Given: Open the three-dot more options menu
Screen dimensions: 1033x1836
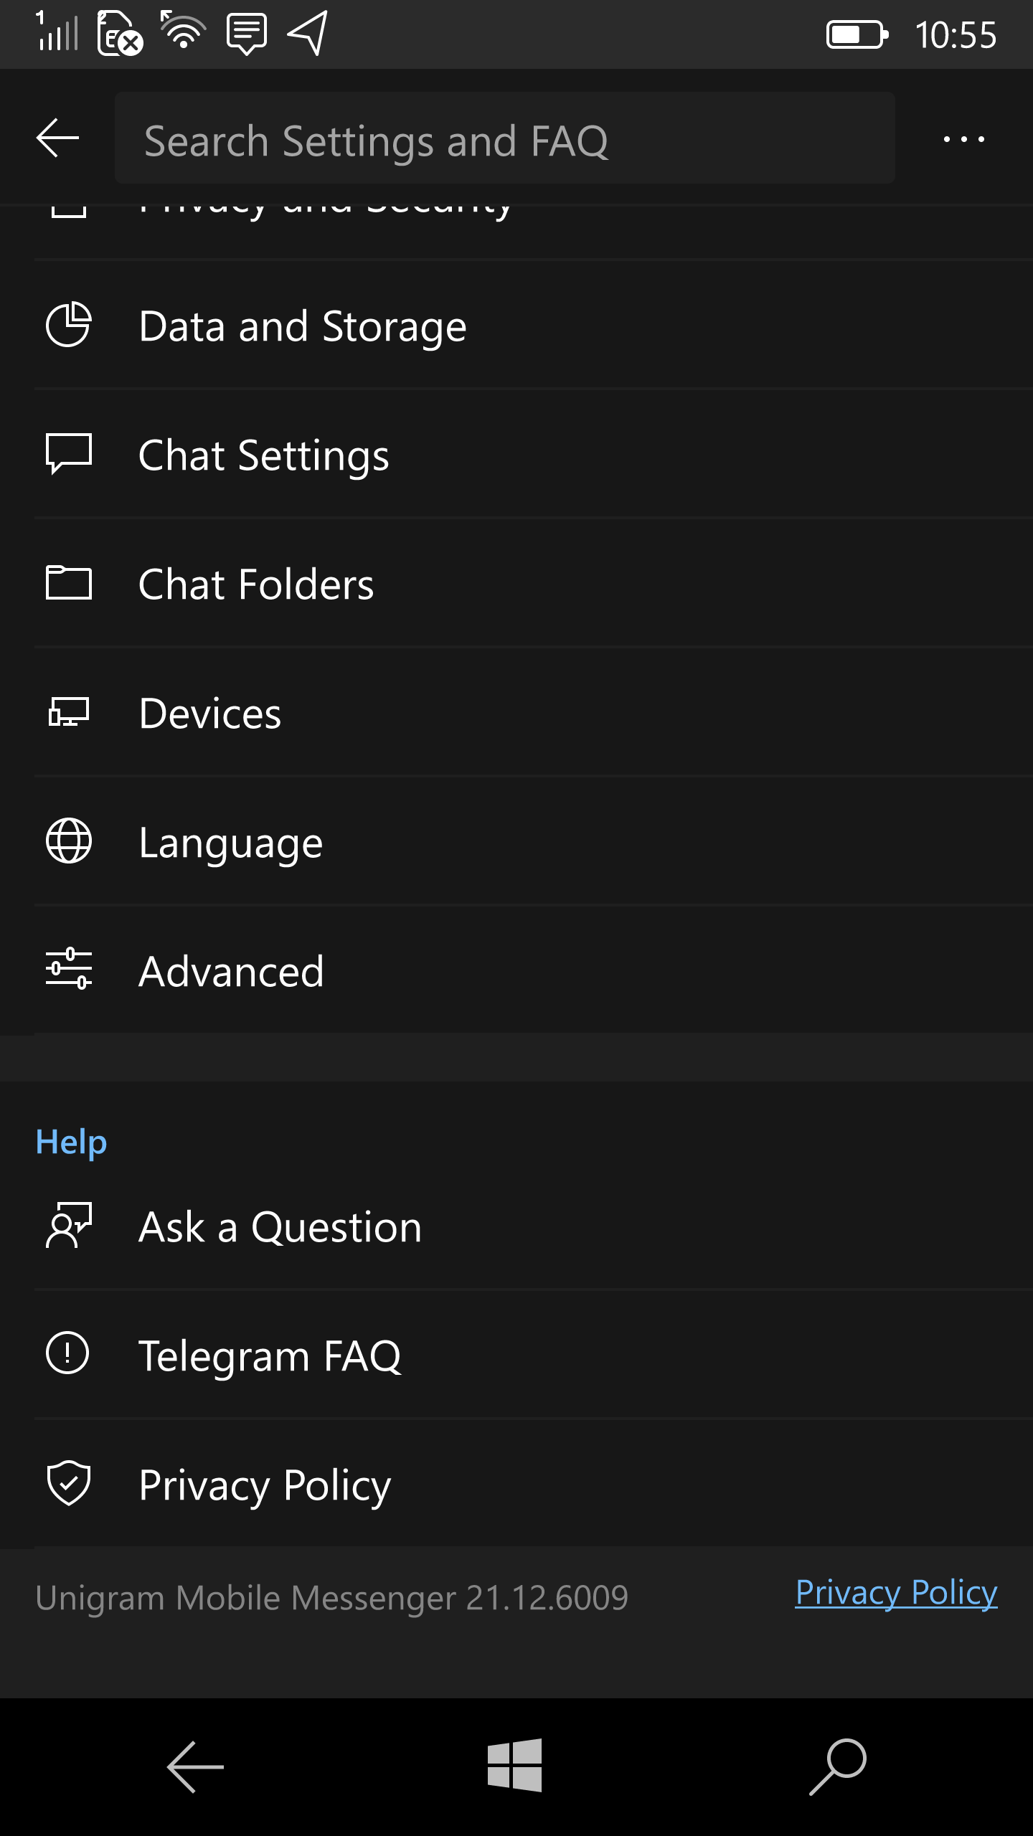Looking at the screenshot, I should (964, 139).
